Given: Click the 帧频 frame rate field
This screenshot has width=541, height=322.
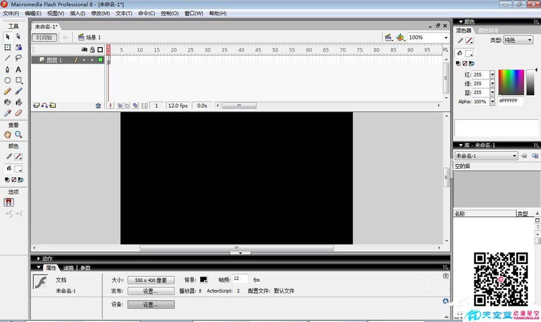Looking at the screenshot, I should [x=240, y=279].
